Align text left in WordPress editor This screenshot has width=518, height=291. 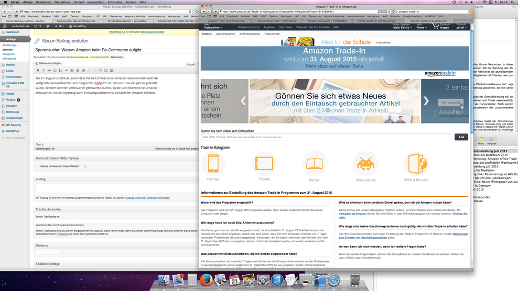(x=72, y=70)
